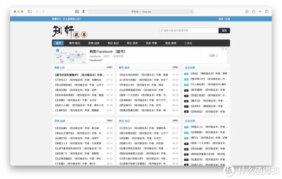Click the Safari address bar
Screen dimensions: 282x179
141,12
